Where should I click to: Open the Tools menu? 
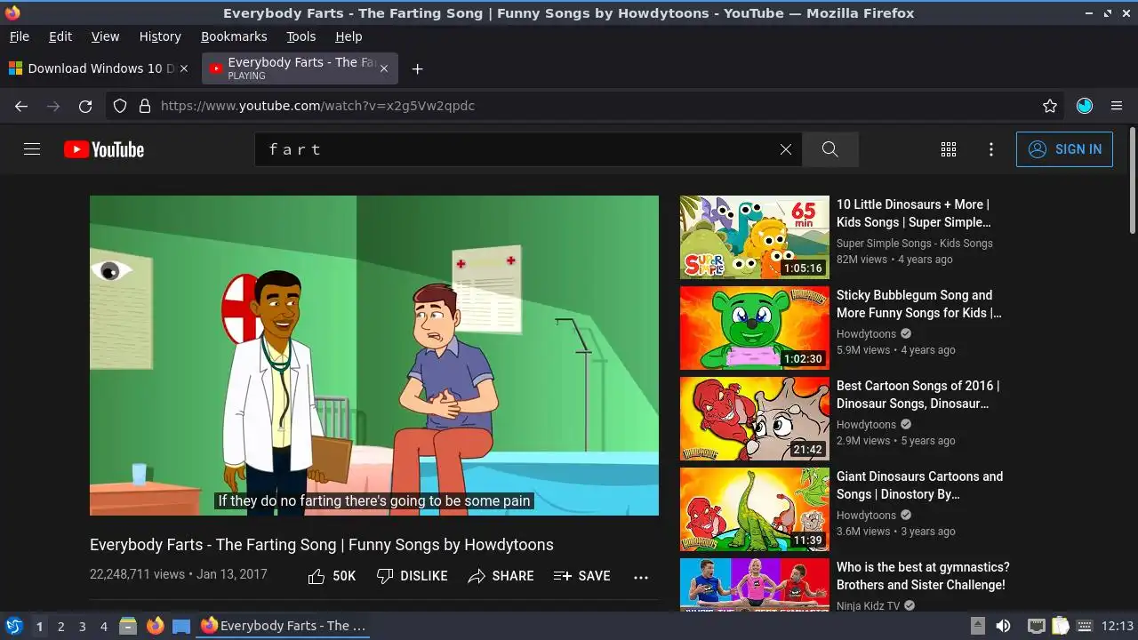pyautogui.click(x=301, y=36)
